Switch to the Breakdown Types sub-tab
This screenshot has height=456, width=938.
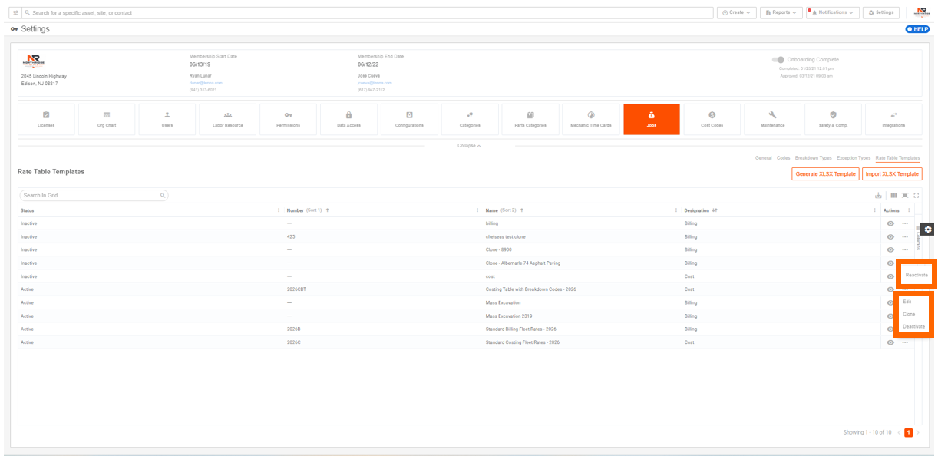pyautogui.click(x=813, y=158)
